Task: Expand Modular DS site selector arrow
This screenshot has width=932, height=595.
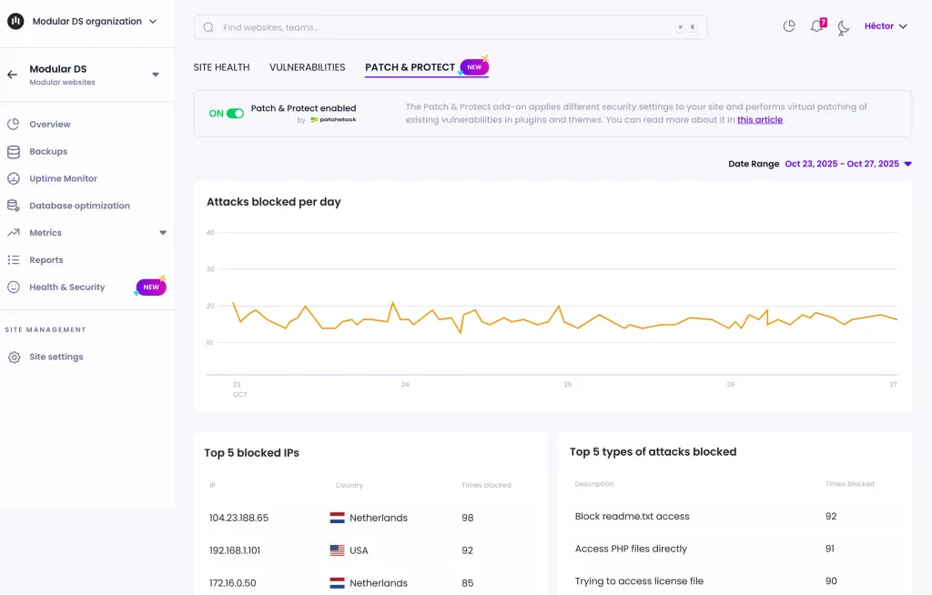Action: [x=156, y=75]
